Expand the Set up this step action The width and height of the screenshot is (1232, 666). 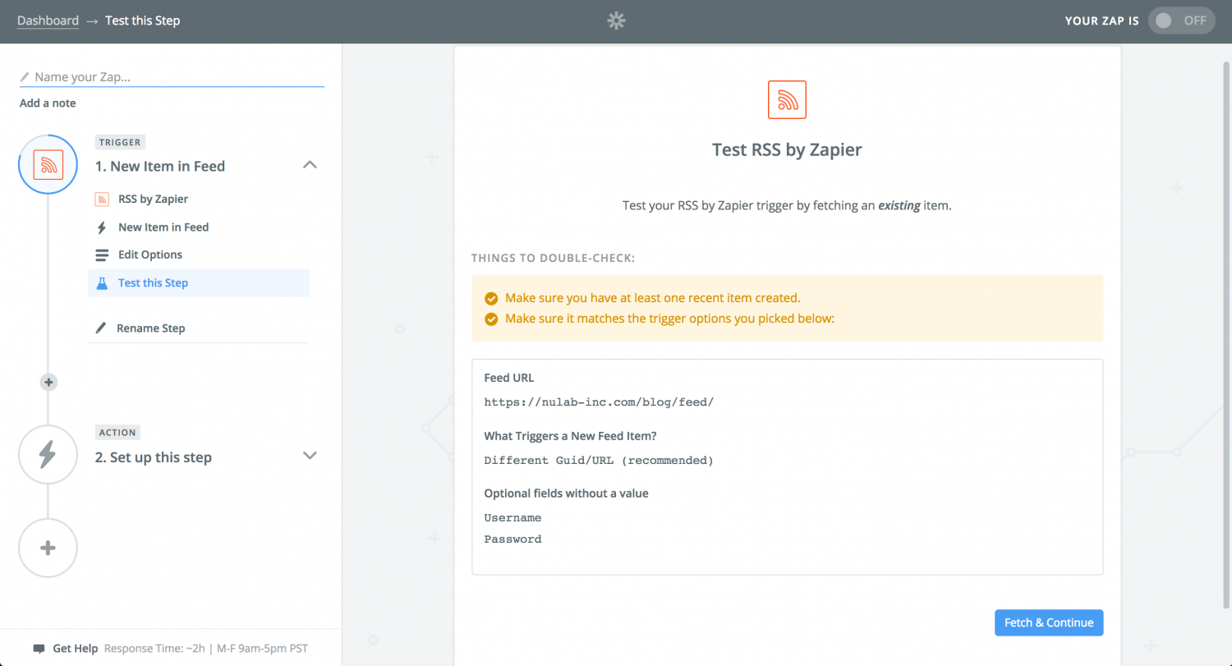tap(310, 455)
